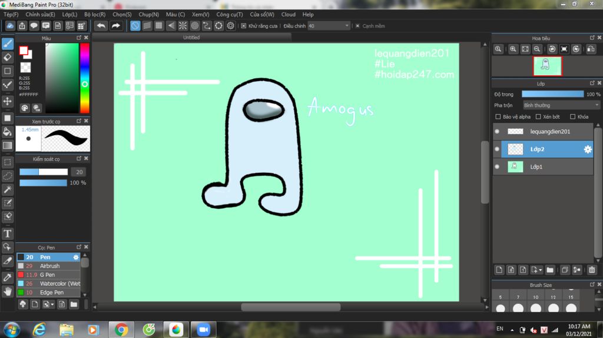Viewport: 603px width, 338px height.
Task: Adjust the brush size slider
Action: (x=44, y=172)
